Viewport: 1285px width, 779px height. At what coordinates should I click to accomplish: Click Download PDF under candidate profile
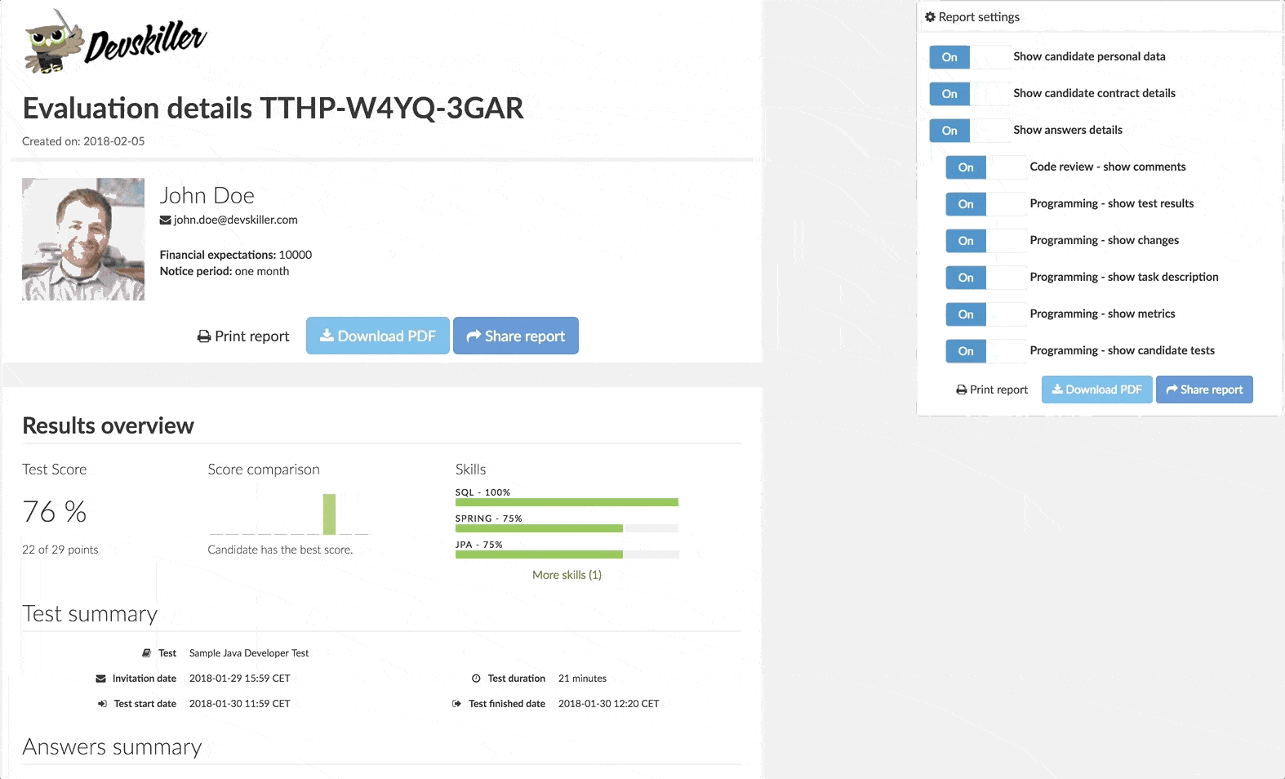click(x=378, y=336)
